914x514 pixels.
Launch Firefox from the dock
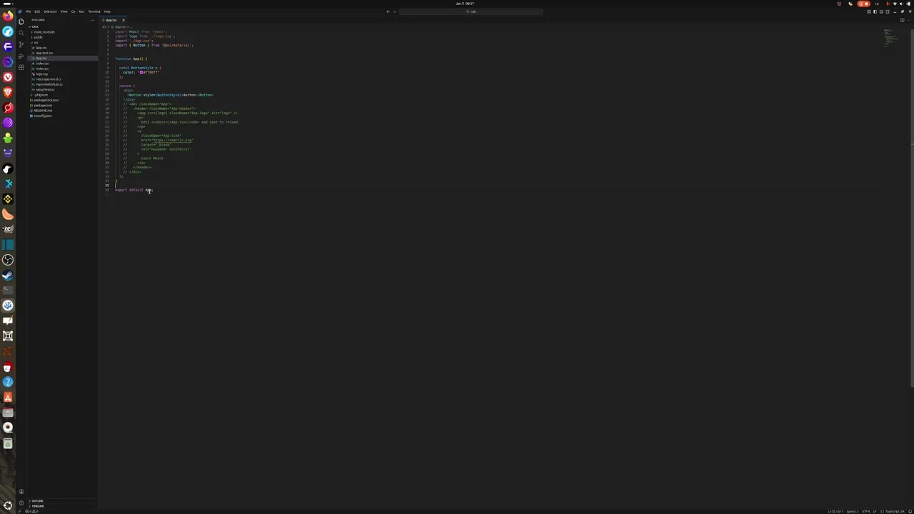[8, 16]
